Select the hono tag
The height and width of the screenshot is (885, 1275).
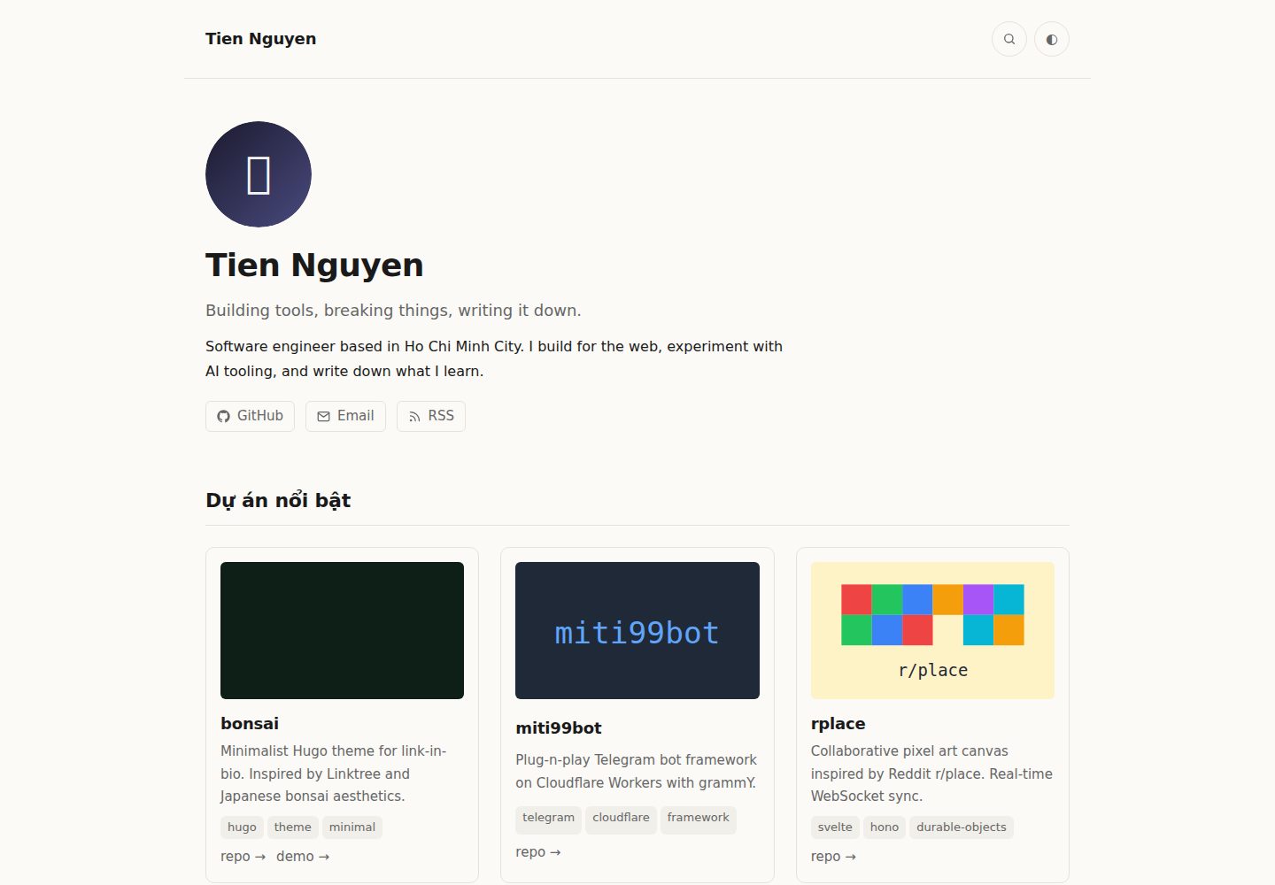(x=885, y=827)
